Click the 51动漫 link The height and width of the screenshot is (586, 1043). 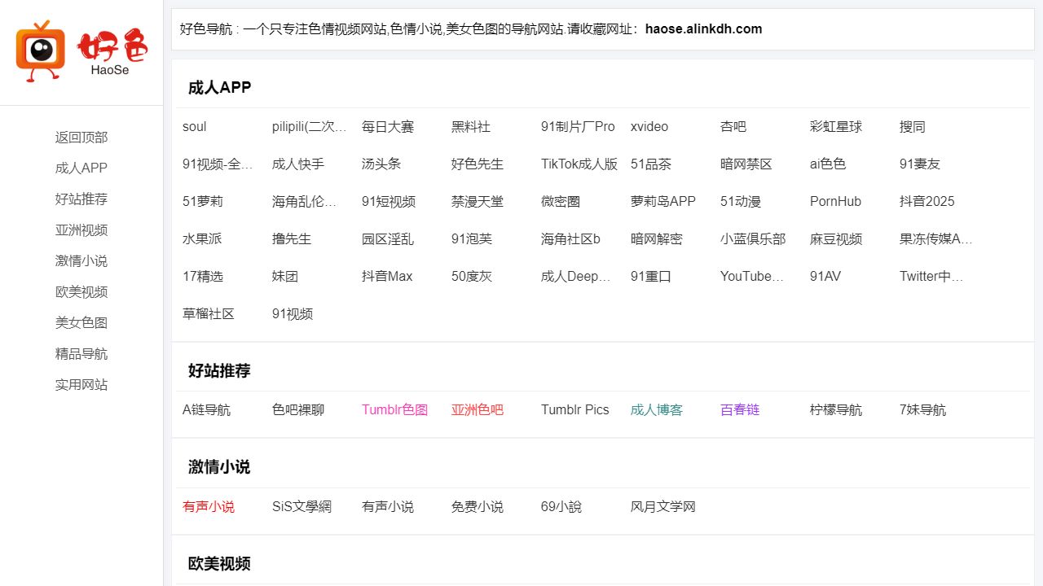point(741,202)
